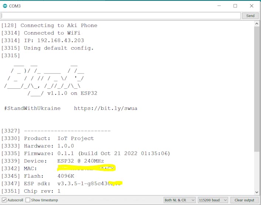This screenshot has height=205, width=261.
Task: Click the 'v1.1.0 on ESP32' text
Action: tap(72, 93)
